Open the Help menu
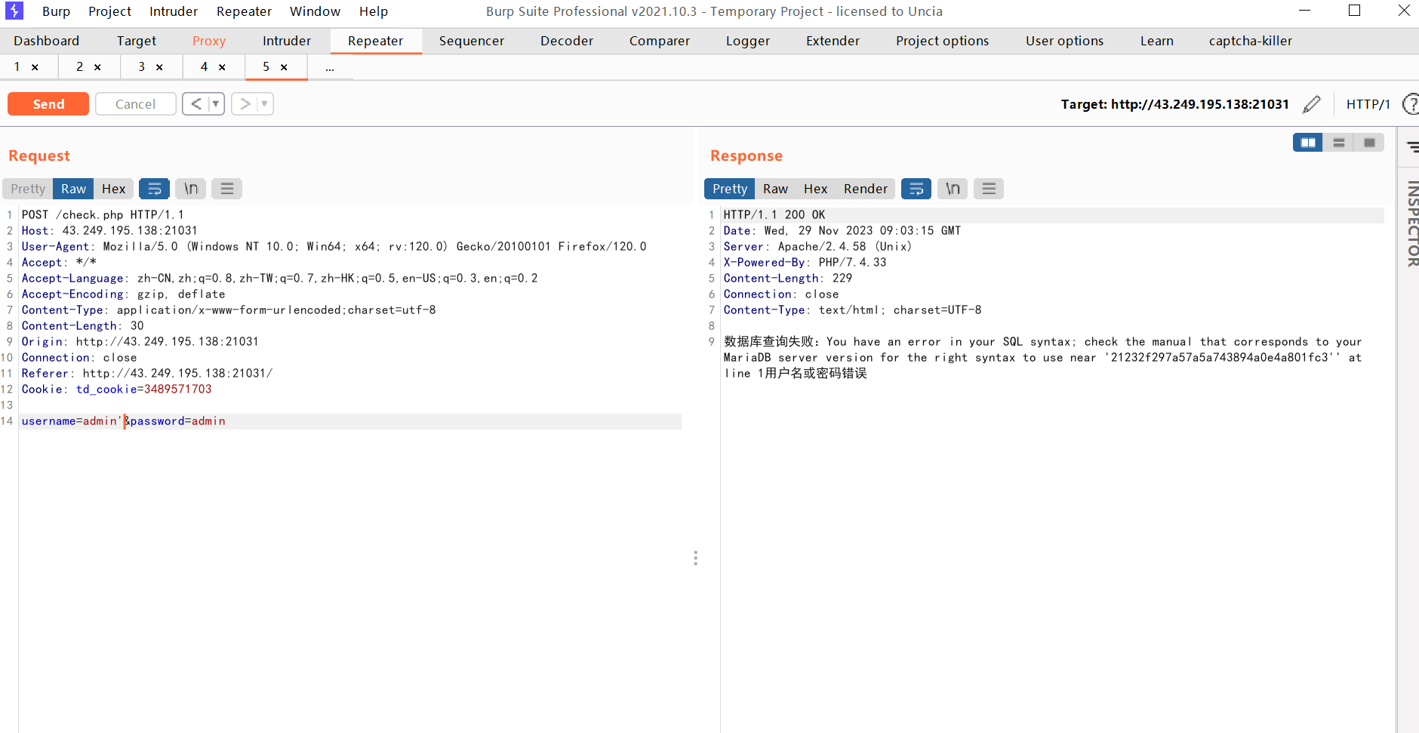Screen dimensions: 1419x733 374,11
